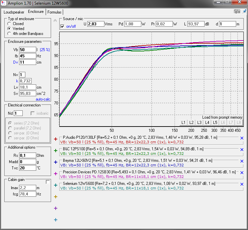This screenshot has height=230, width=248.
Task: Click the B&C 12PS100 entry text
Action: tap(133, 149)
